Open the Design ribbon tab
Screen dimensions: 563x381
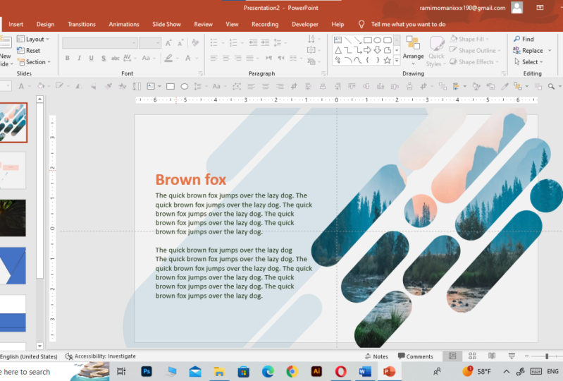coord(45,25)
